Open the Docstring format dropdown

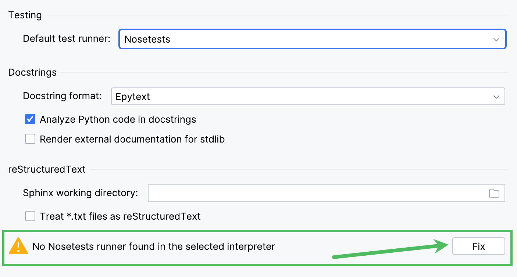[308, 96]
